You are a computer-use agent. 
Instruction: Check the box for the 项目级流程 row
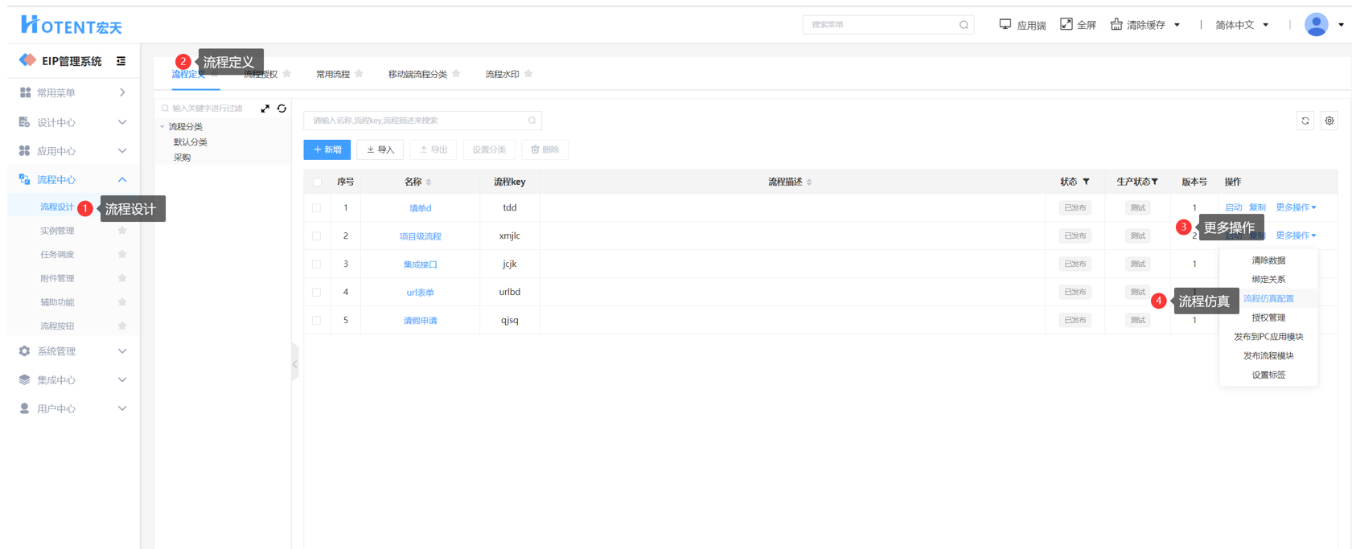pos(317,236)
